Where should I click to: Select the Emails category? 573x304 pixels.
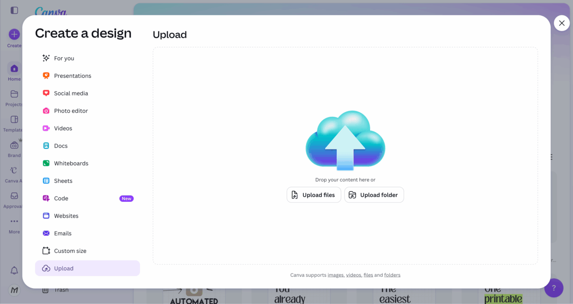[87, 233]
